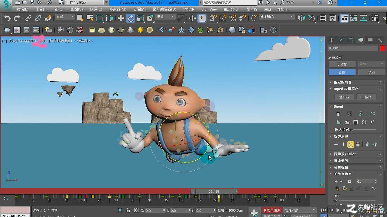Click the Bind to Space Warp icon
The height and width of the screenshot is (217, 387).
coord(48,18)
